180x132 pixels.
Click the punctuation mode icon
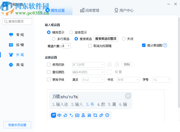click(x=71, y=115)
